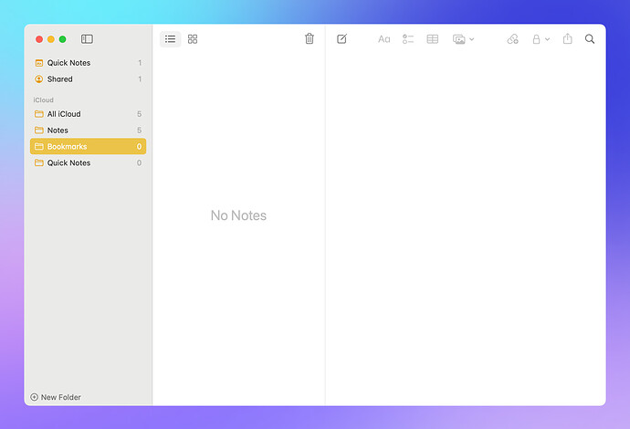Open the Notes folder
630x429 pixels.
(x=58, y=131)
